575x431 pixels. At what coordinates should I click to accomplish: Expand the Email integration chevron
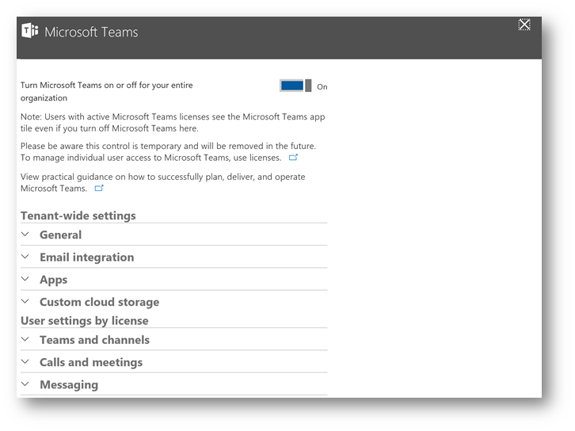(25, 257)
